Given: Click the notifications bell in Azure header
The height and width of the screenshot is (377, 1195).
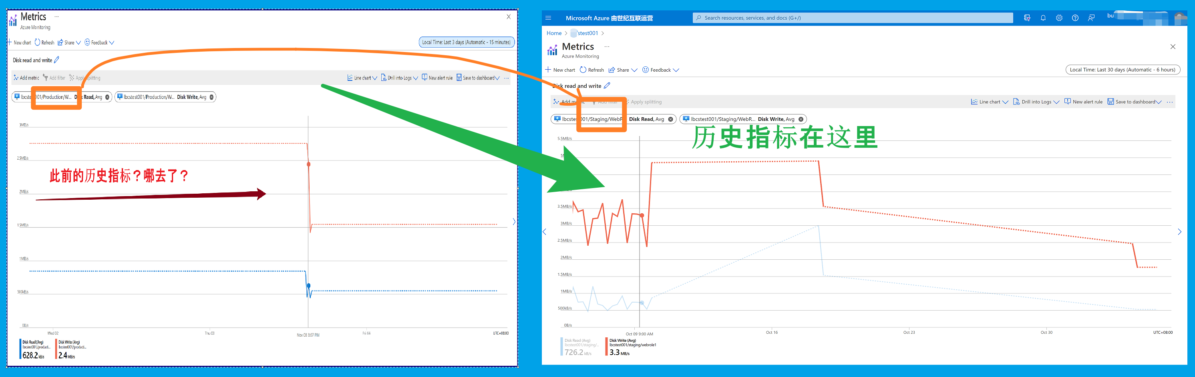Looking at the screenshot, I should pyautogui.click(x=1043, y=18).
